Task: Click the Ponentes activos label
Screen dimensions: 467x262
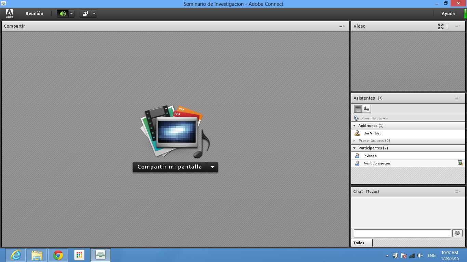Action: (374, 118)
